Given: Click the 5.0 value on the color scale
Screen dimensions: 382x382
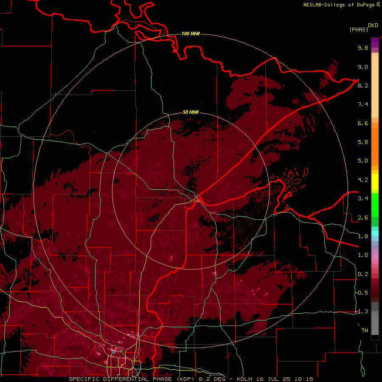Looking at the screenshot, I should tap(363, 161).
